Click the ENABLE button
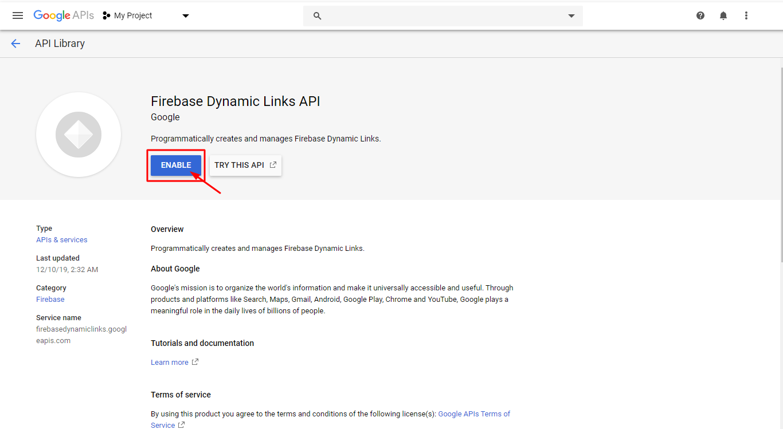Viewport: 783px width, 429px height. click(x=176, y=165)
